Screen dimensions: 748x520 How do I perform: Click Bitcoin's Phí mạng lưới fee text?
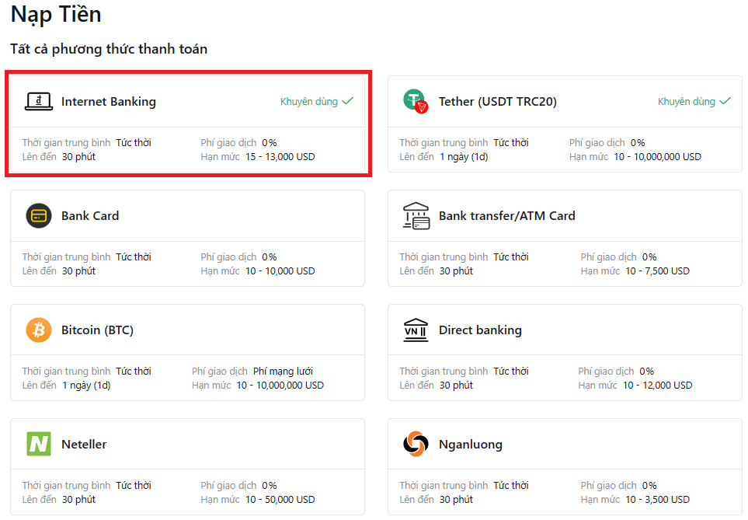283,372
